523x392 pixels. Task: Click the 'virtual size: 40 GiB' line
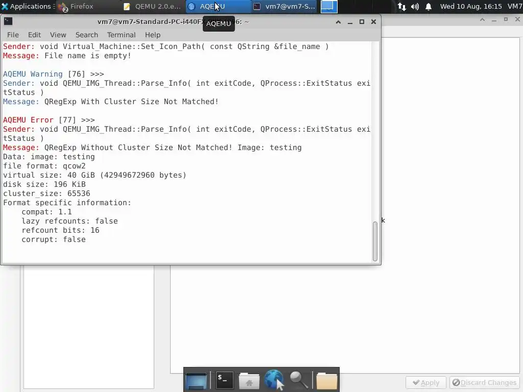click(x=94, y=175)
